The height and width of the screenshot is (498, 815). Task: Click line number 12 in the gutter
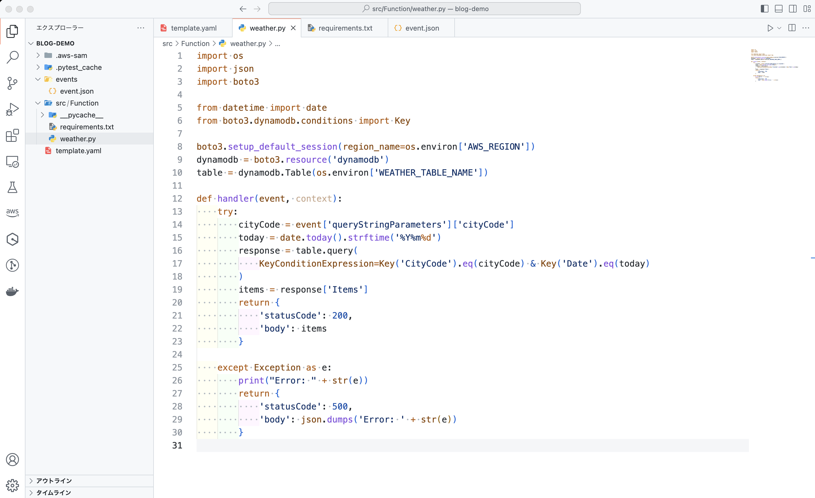pos(177,198)
